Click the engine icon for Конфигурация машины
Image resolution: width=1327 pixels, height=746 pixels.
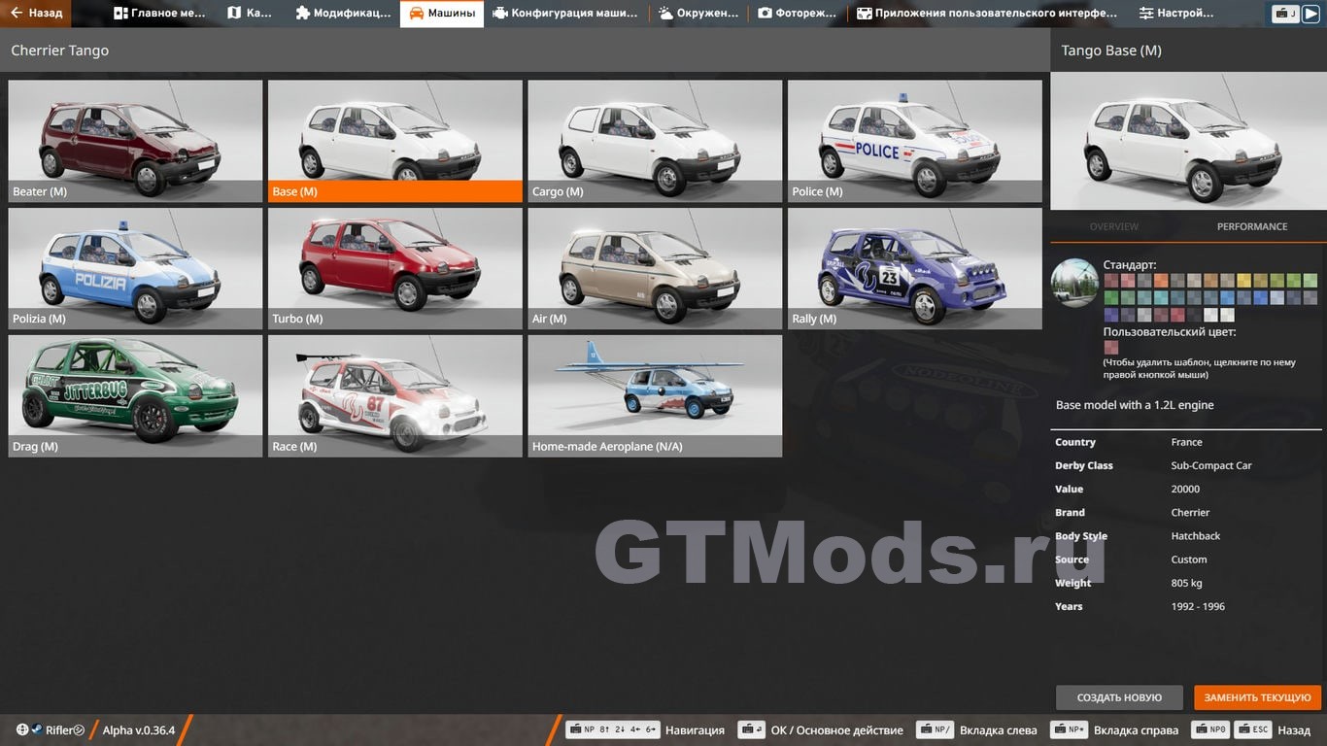(500, 14)
